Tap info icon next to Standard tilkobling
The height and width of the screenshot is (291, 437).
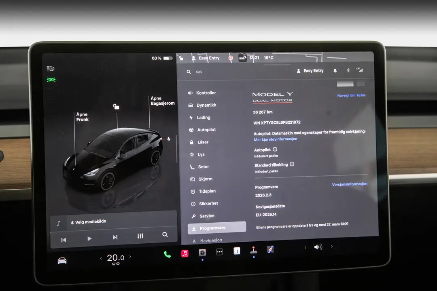[292, 164]
